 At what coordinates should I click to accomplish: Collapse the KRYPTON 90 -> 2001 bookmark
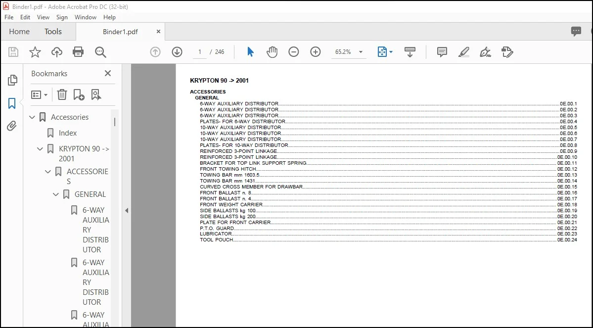(40, 149)
